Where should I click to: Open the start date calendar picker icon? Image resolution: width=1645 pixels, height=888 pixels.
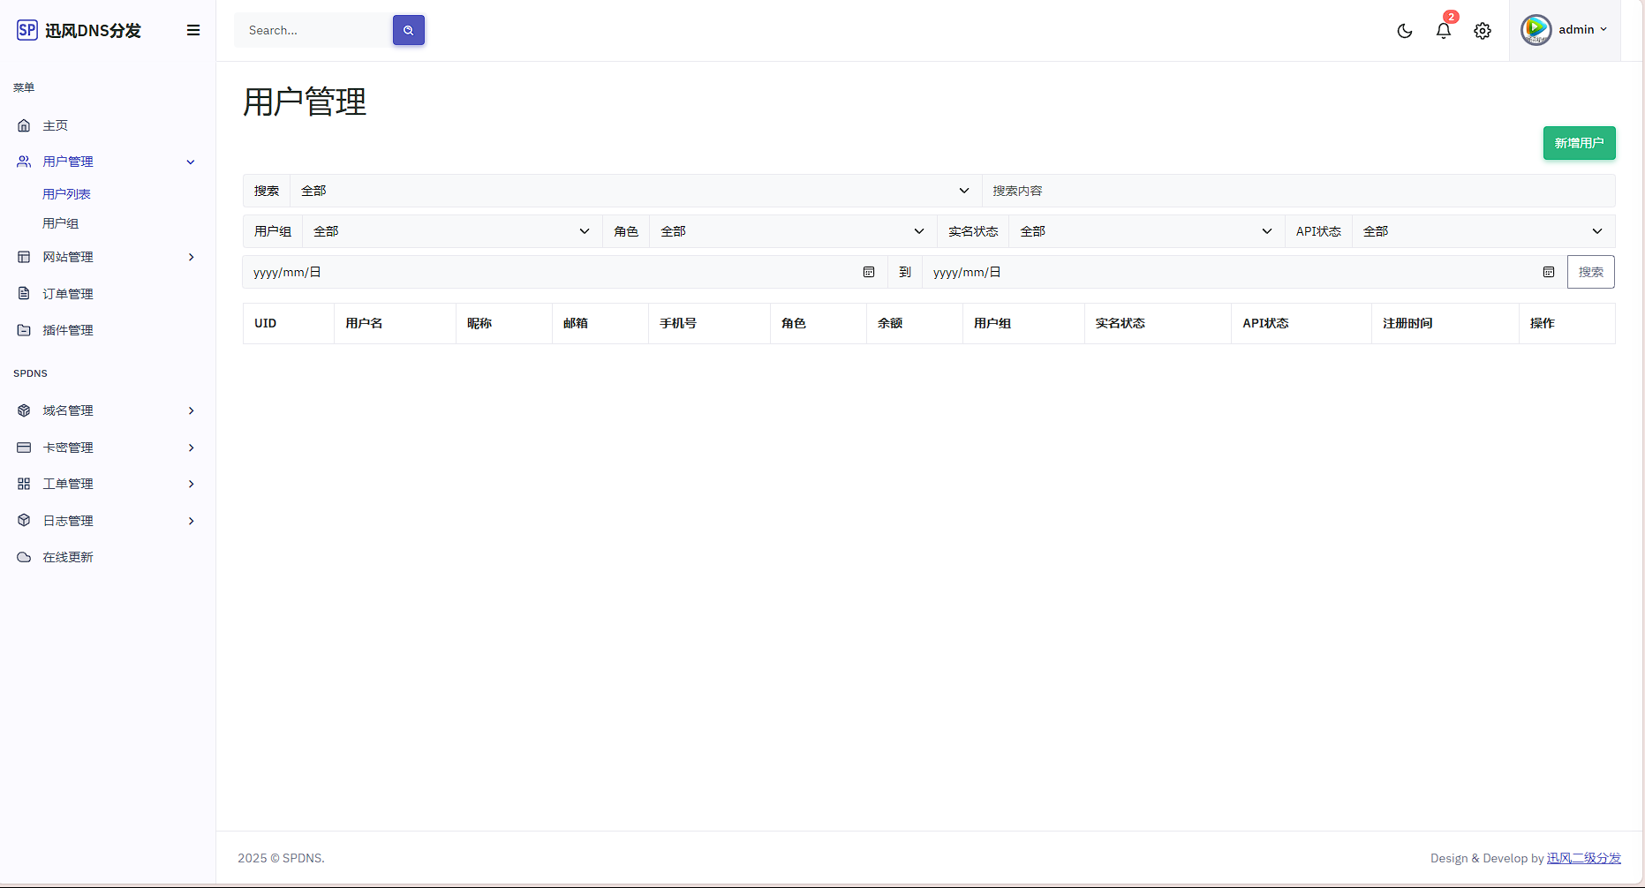pos(869,272)
